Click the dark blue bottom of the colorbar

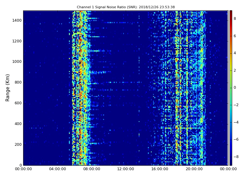pos(231,163)
